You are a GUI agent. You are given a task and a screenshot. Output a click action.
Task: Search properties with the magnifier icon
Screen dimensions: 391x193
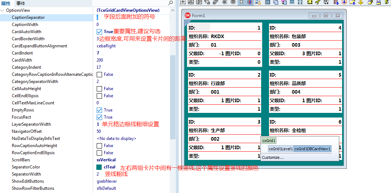click(171, 3)
